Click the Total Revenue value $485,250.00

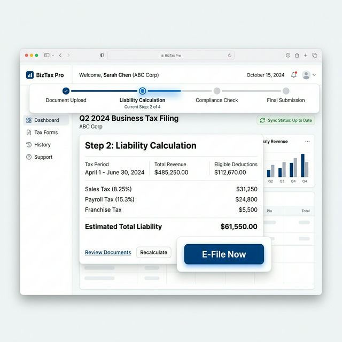171,172
